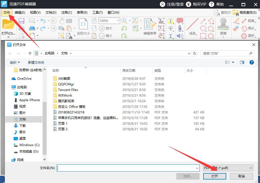
Task: Click the Redo arrow icon
Action: [43, 28]
